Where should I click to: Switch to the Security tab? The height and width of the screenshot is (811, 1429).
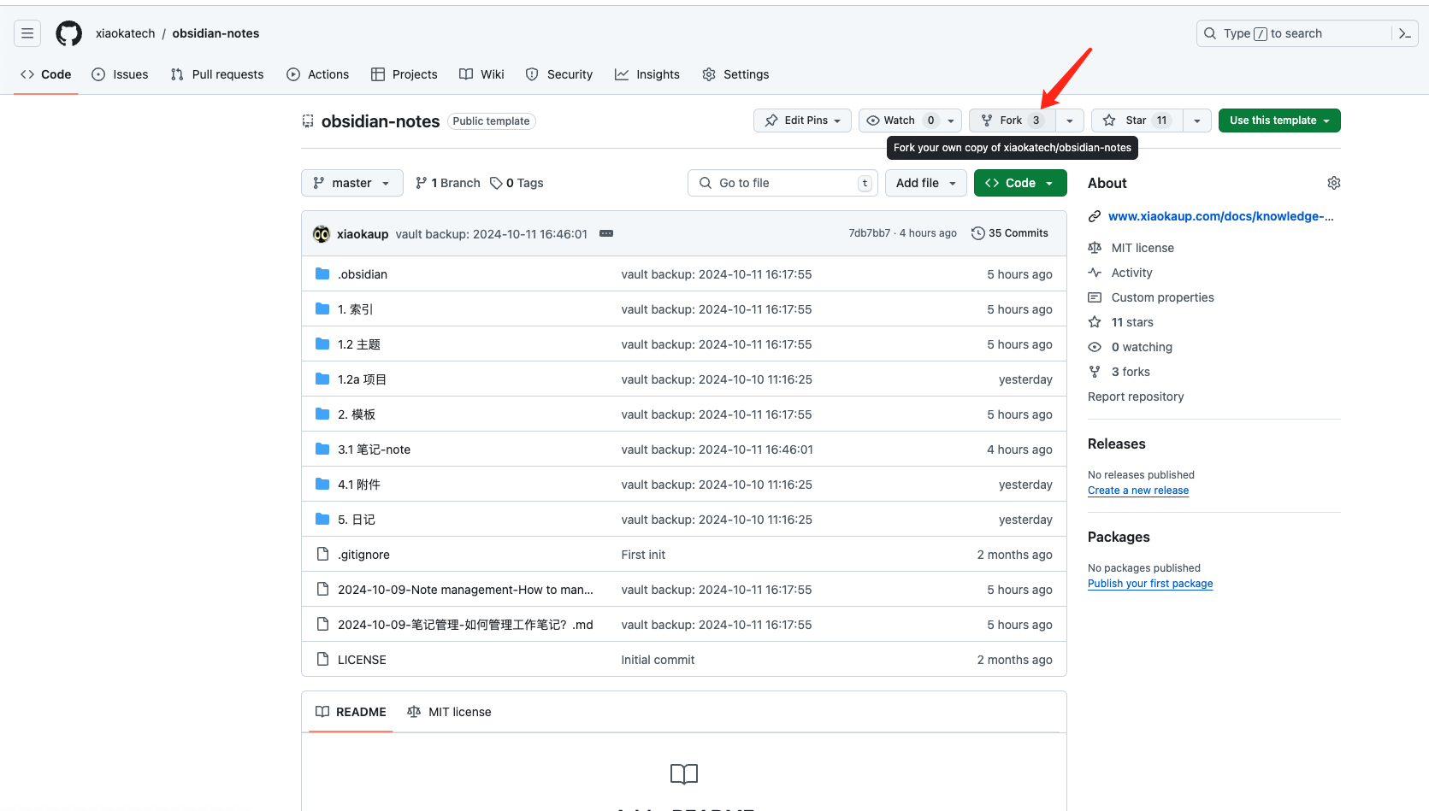pyautogui.click(x=558, y=74)
